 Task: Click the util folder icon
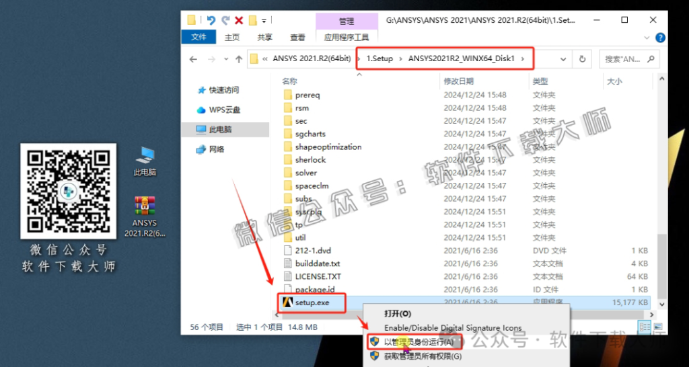288,237
